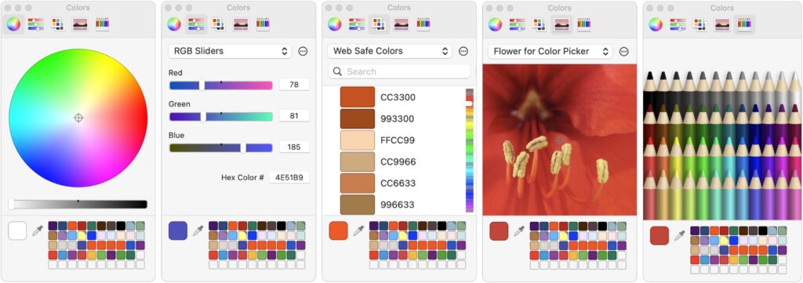Open the RGB Sliders dropdown
Viewport: 803px width, 283px height.
(x=230, y=51)
